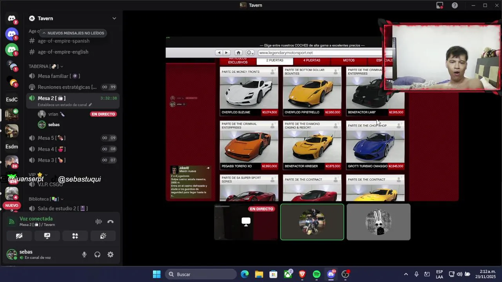The width and height of the screenshot is (502, 282).
Task: Collapse the Biblioteca category
Action: 45,199
